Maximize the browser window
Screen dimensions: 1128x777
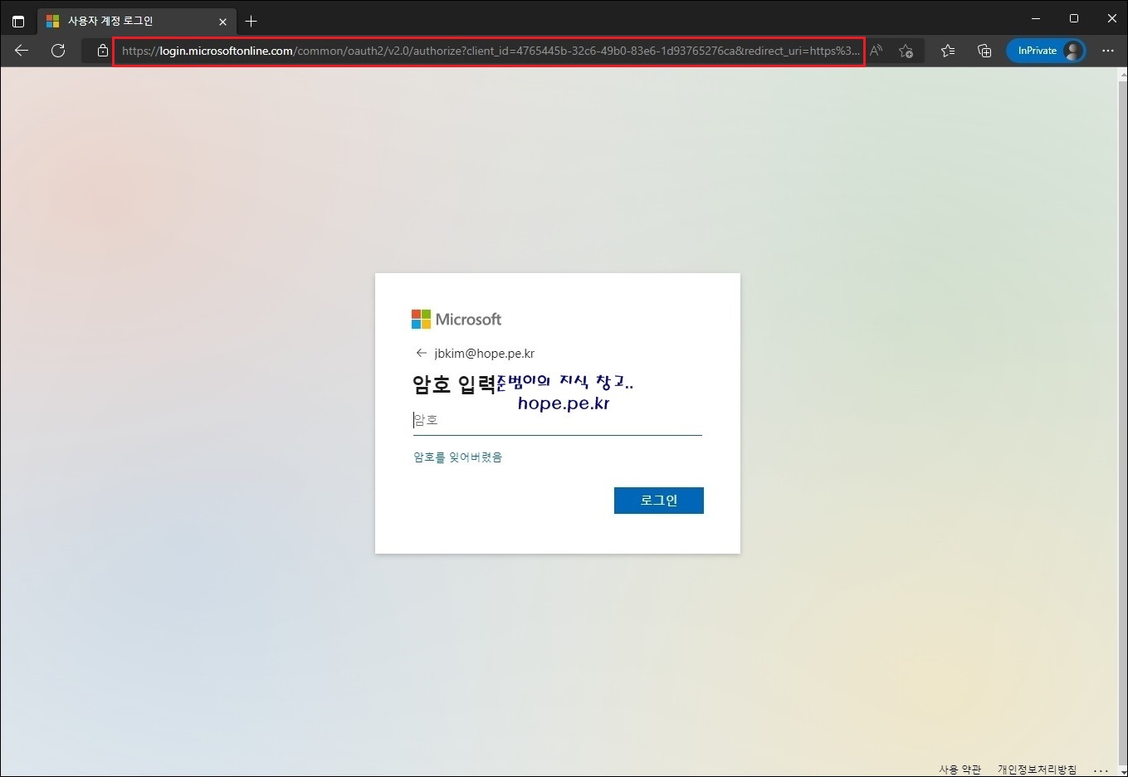click(1074, 18)
